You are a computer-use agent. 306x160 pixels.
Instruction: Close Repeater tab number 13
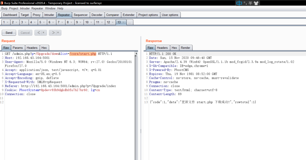click(x=124, y=22)
